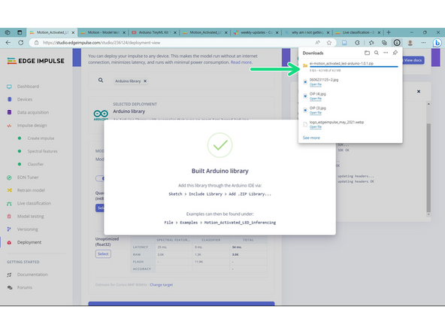
Task: Open downloads folder icon in Downloads panel
Action: tap(367, 53)
